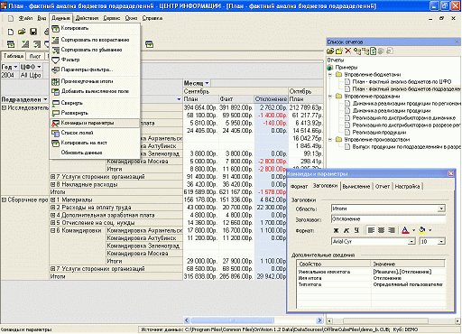This screenshot has width=462, height=334.
Task: Toggle italic К formatting in dialog
Action: (x=346, y=230)
